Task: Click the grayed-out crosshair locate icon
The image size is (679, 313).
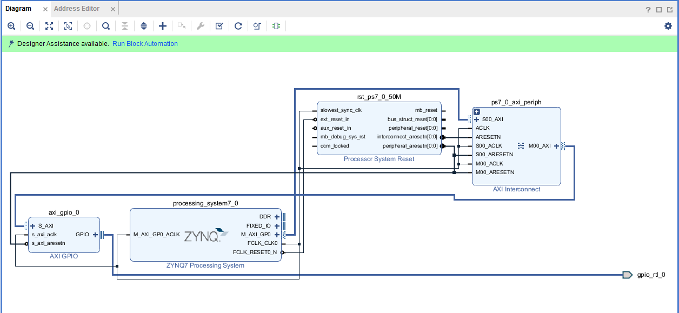Action: click(x=87, y=26)
